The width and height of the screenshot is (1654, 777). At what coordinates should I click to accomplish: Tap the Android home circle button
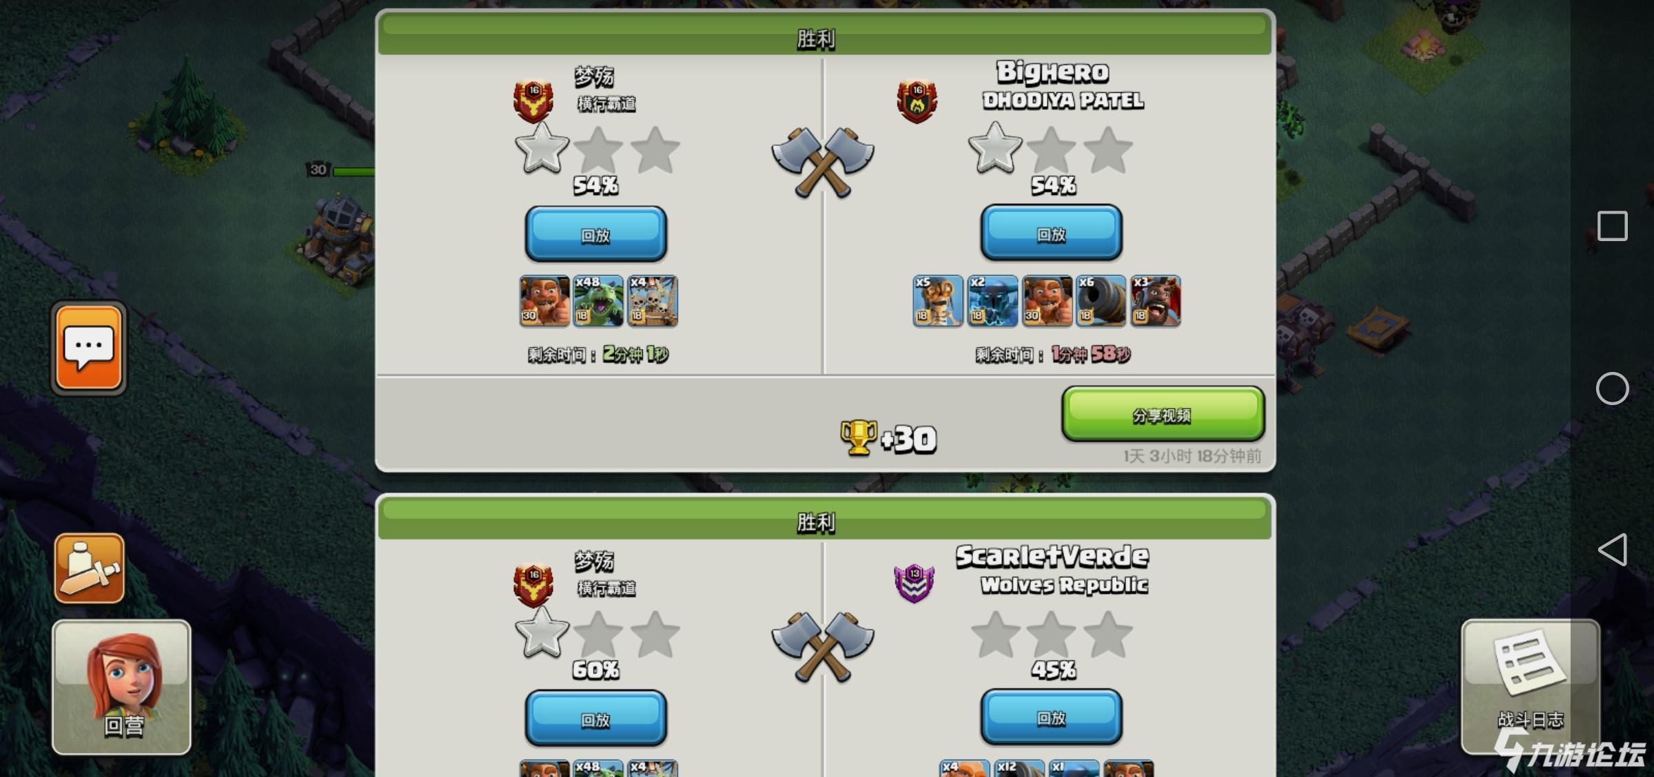[x=1612, y=388]
